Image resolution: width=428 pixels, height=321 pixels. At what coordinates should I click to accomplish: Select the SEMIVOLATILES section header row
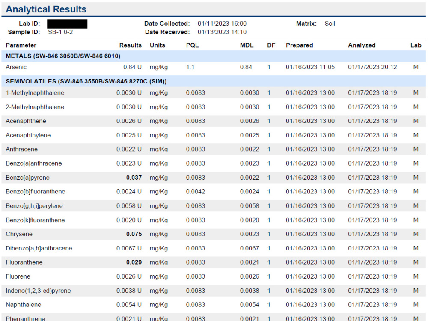214,81
